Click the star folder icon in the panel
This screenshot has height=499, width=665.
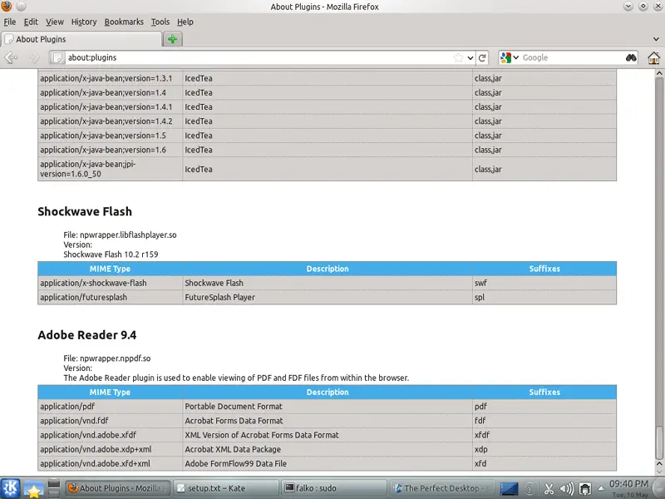click(x=33, y=489)
